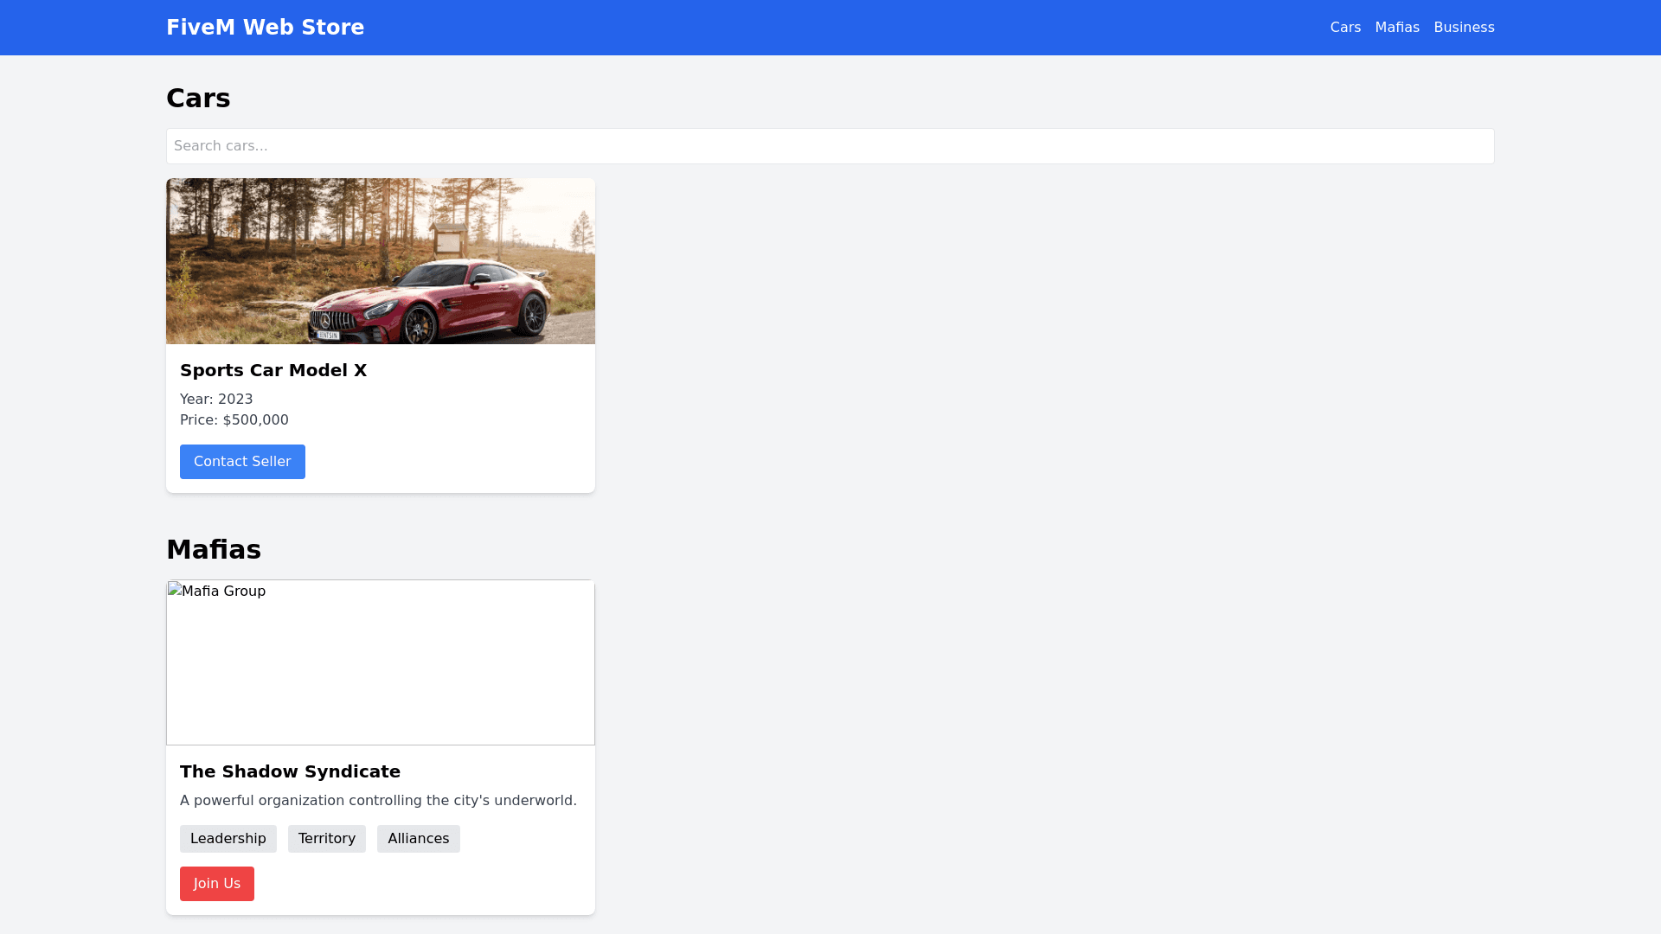Open the Business navigation link
1661x934 pixels.
click(x=1464, y=28)
